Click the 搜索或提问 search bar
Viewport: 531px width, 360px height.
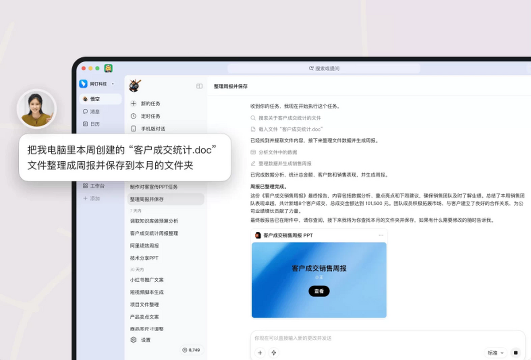tap(324, 69)
